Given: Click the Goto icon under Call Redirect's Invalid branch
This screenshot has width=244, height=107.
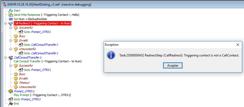Looking at the screenshot, I should point(21,45).
